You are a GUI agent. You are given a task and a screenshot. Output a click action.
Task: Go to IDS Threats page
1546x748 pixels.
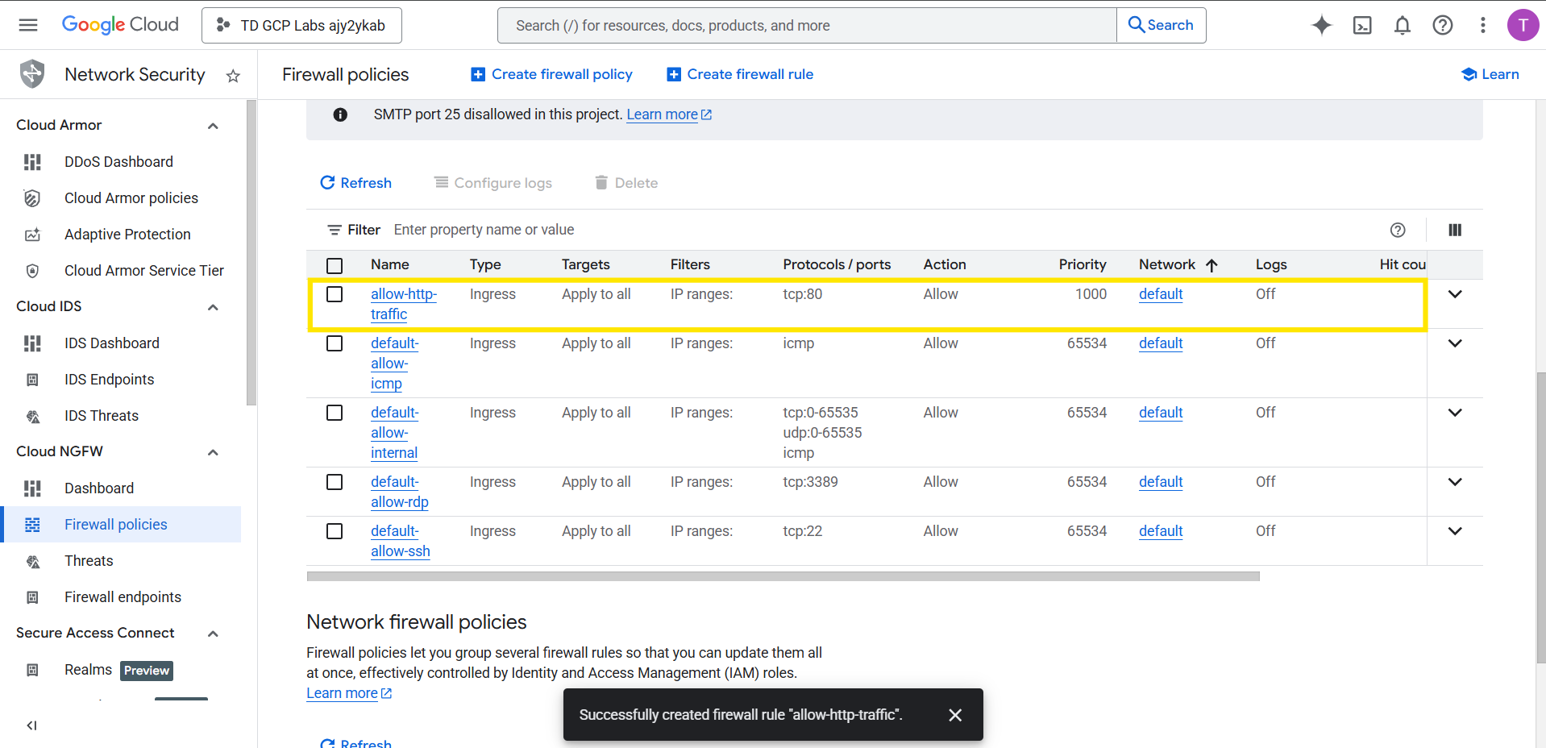(x=102, y=416)
